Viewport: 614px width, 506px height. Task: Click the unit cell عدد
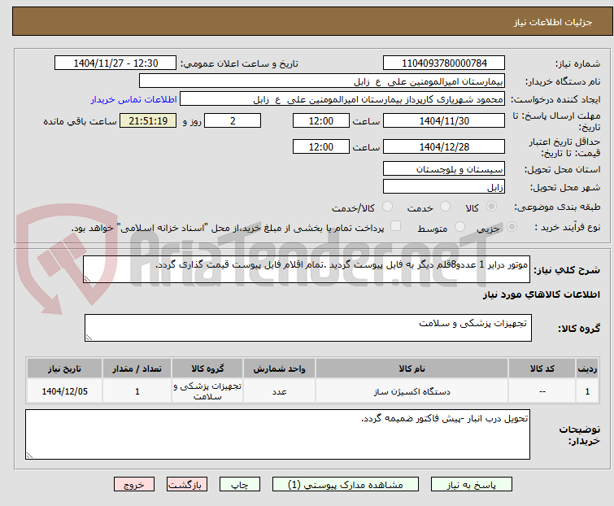279,390
